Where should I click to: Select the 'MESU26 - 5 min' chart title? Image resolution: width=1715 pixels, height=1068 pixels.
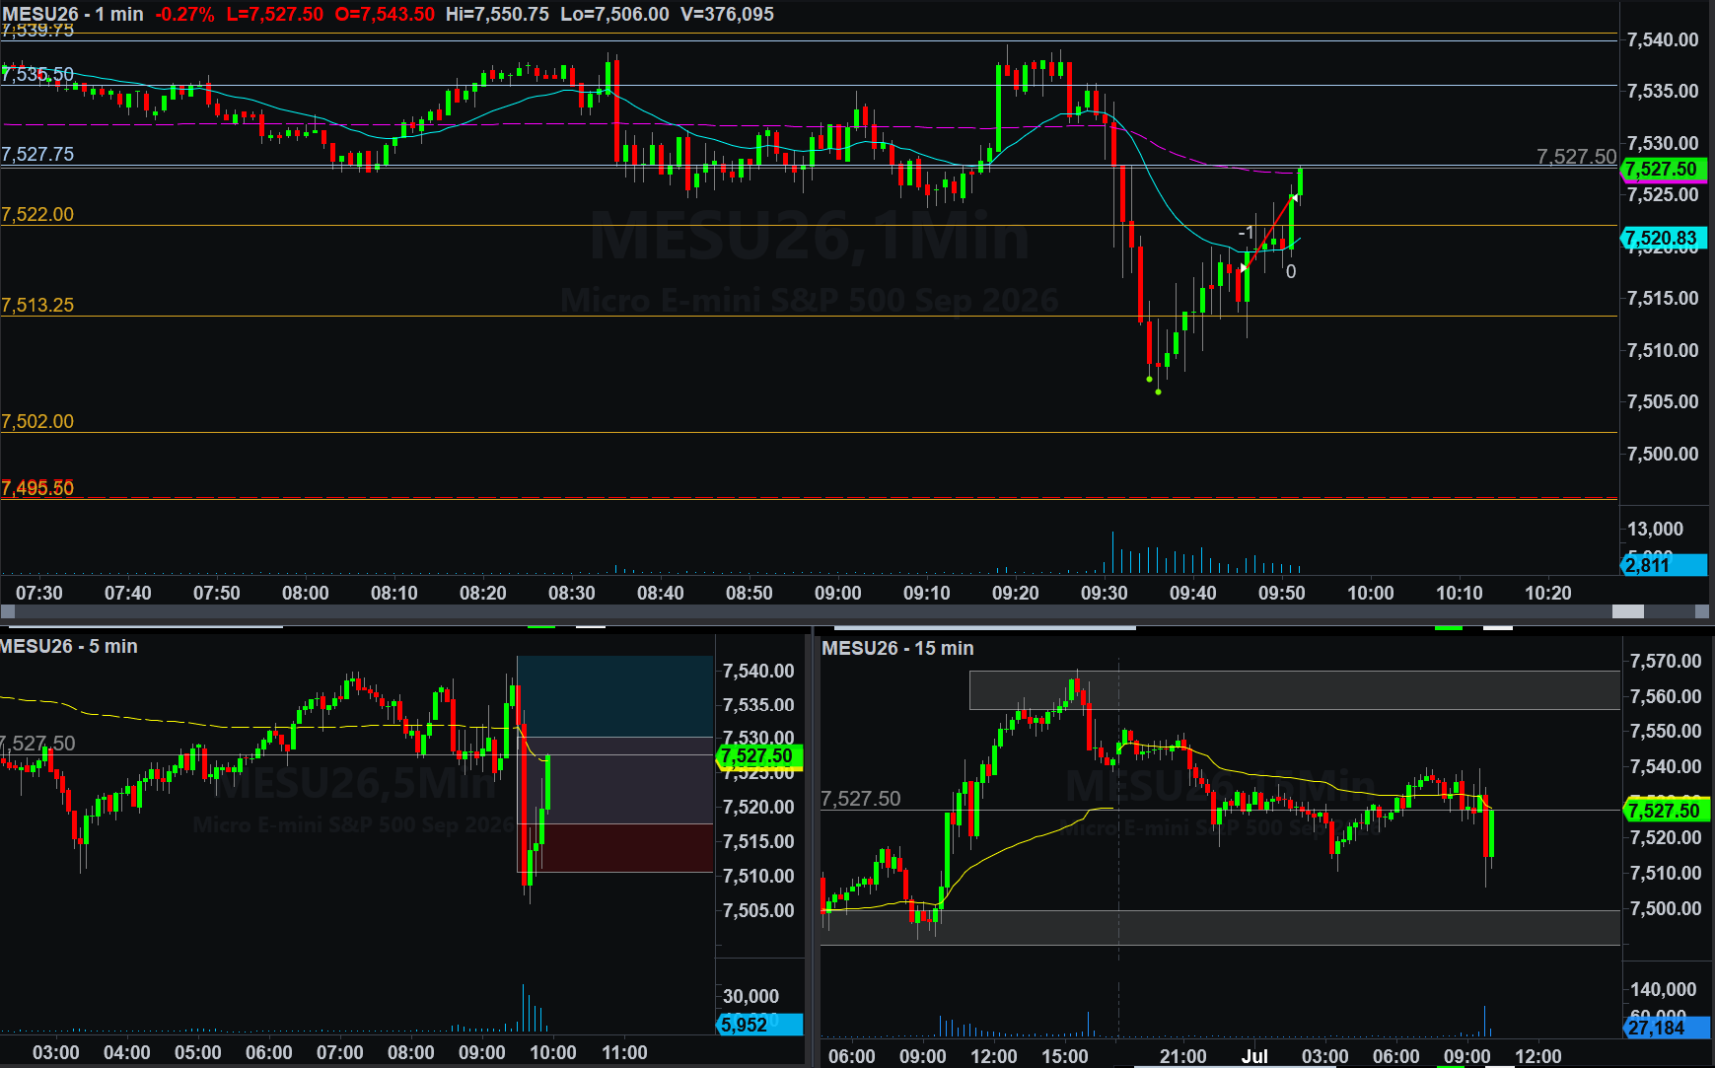tap(69, 646)
